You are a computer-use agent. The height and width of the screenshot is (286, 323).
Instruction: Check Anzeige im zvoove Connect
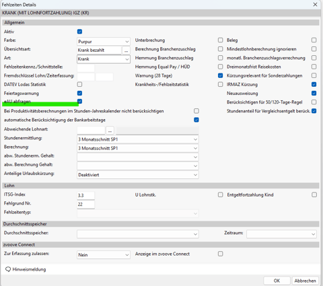[x=221, y=254]
